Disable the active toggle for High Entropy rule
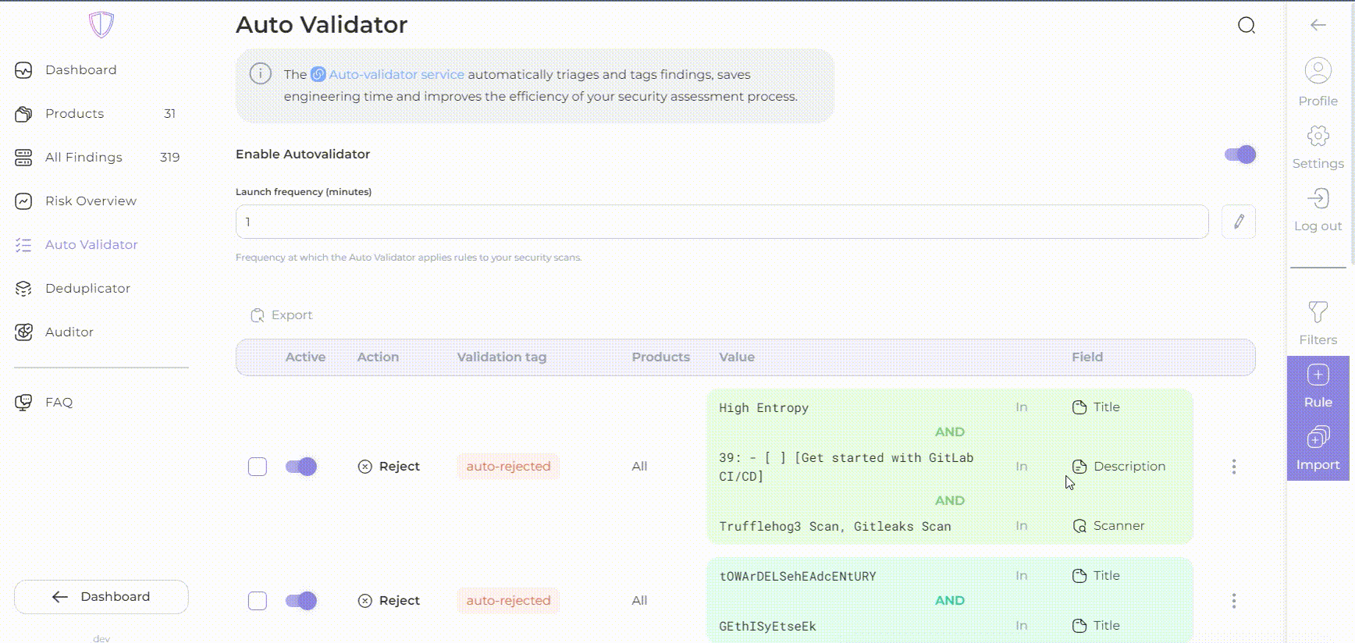 tap(301, 467)
